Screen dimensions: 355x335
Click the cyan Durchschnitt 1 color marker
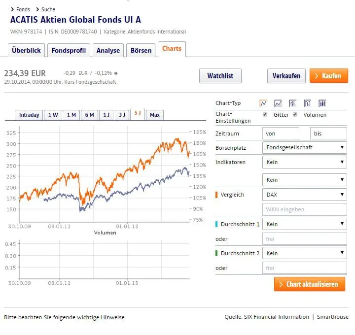tap(216, 224)
